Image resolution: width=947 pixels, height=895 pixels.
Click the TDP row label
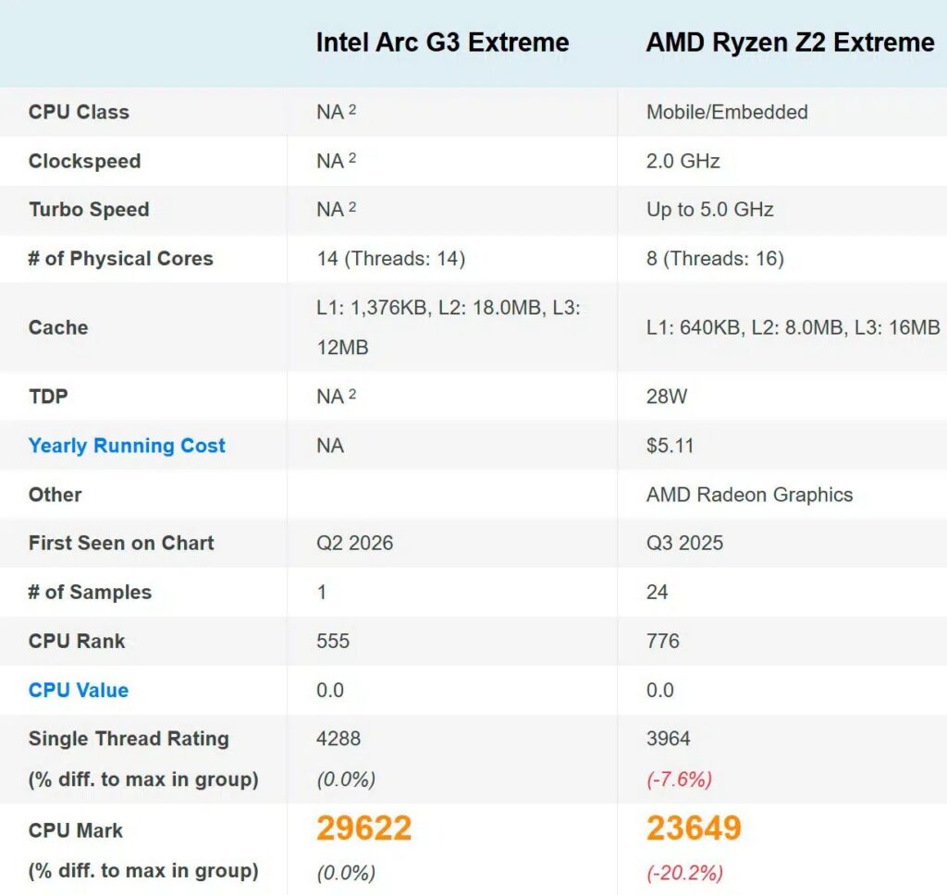tap(48, 397)
